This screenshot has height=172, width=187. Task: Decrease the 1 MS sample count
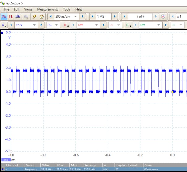93,16
